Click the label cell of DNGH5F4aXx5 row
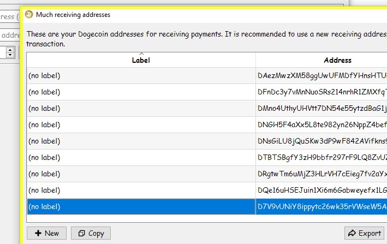Image resolution: width=387 pixels, height=244 pixels. click(141, 125)
